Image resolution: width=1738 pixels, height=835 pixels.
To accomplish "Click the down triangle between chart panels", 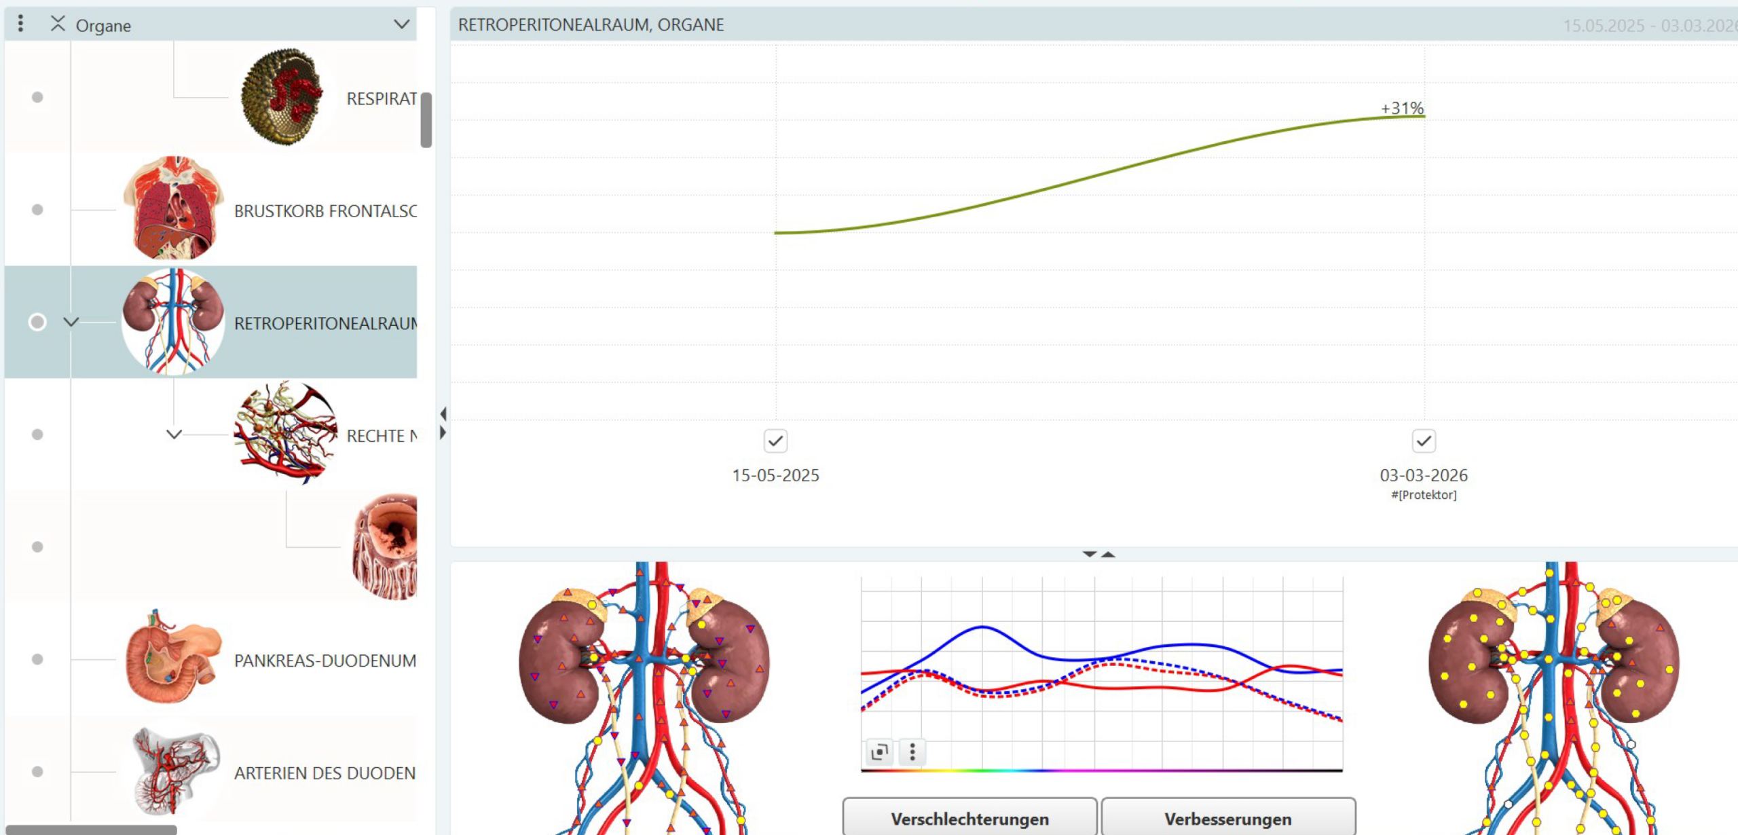I will 1090,554.
